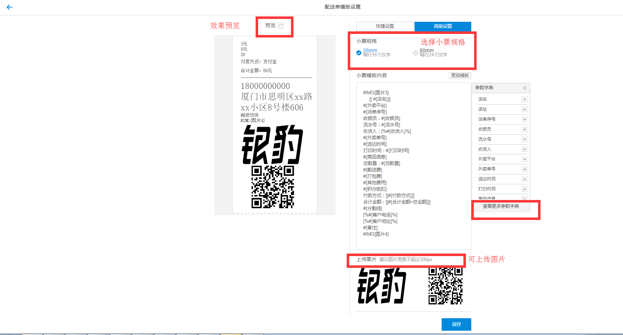Click the #{配送费} template line
This screenshot has height=335, width=623.
point(373,170)
